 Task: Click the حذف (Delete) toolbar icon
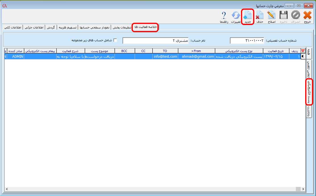pyautogui.click(x=259, y=15)
